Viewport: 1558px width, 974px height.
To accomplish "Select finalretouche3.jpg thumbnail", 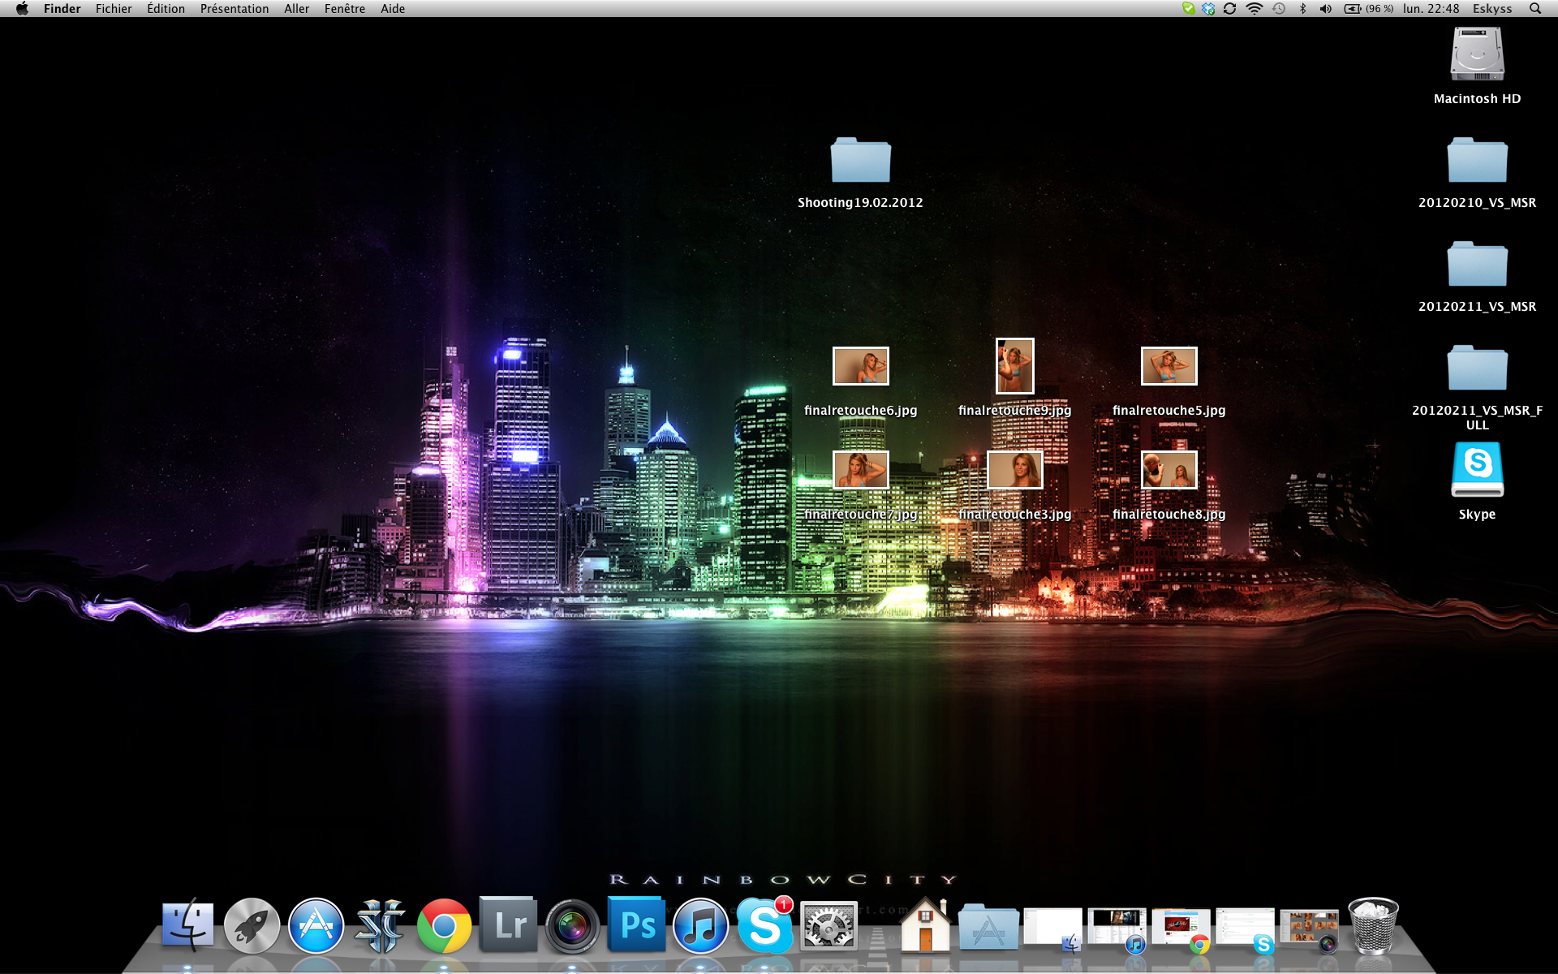I will click(1015, 470).
